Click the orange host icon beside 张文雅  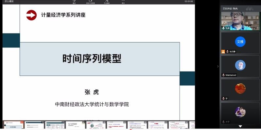[223, 52]
